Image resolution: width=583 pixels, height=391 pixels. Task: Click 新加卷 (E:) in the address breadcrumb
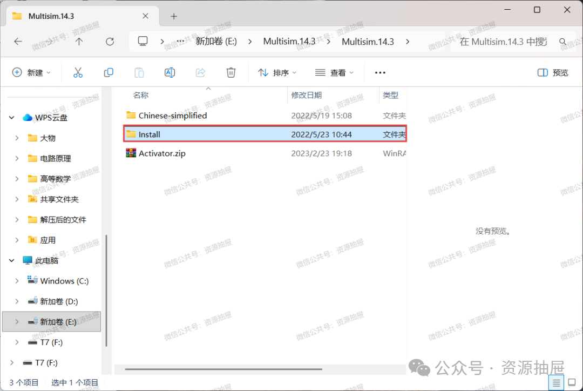pyautogui.click(x=216, y=41)
